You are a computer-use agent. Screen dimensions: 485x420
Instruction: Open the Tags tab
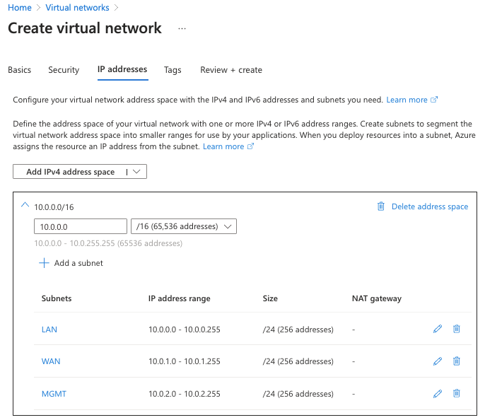[x=173, y=70]
